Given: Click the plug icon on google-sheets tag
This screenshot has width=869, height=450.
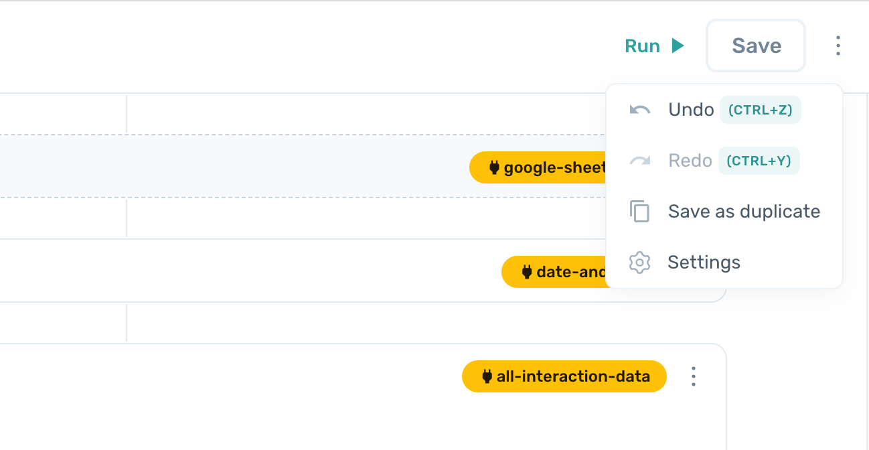Looking at the screenshot, I should tap(494, 167).
